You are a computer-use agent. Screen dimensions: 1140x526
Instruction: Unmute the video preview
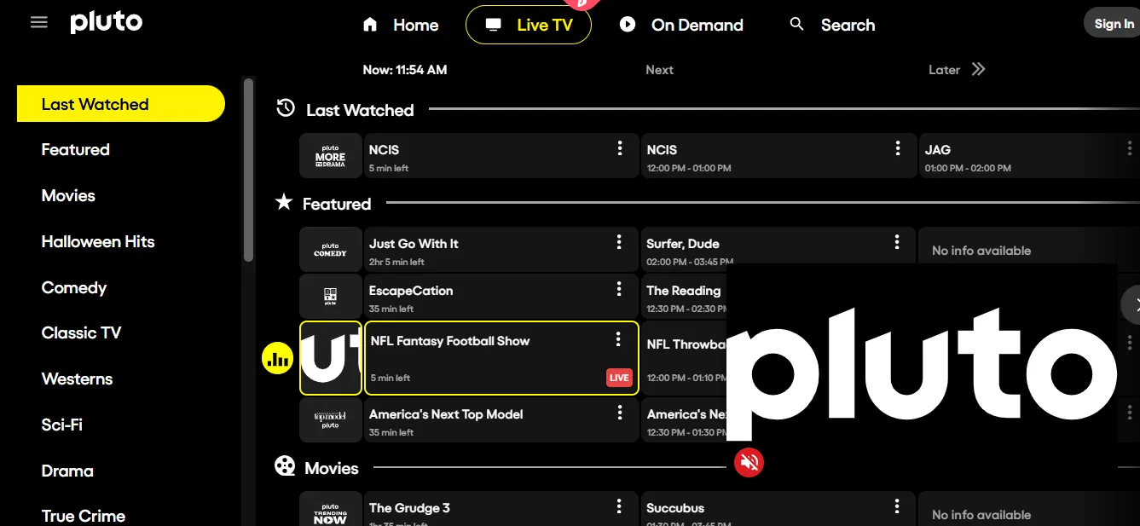749,462
